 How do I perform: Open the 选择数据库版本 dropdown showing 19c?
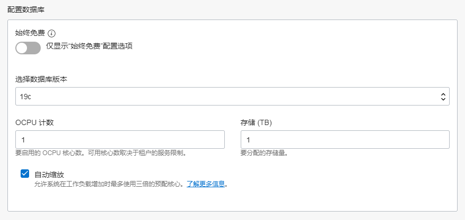(232, 97)
